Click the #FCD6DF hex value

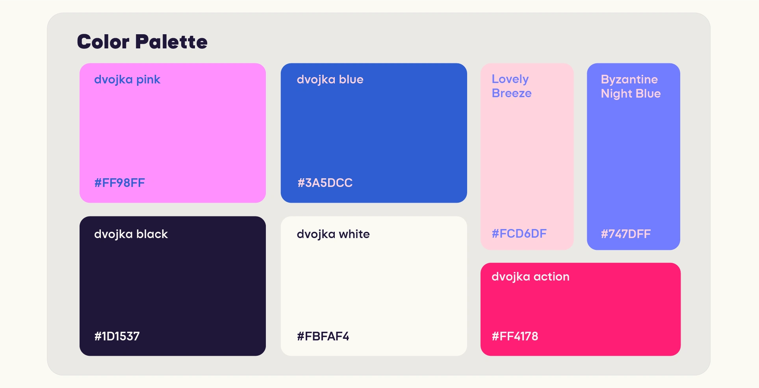pos(519,234)
